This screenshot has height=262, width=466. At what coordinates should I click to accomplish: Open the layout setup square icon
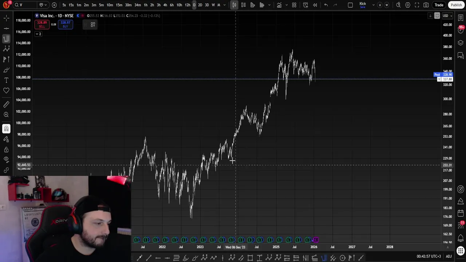click(350, 5)
